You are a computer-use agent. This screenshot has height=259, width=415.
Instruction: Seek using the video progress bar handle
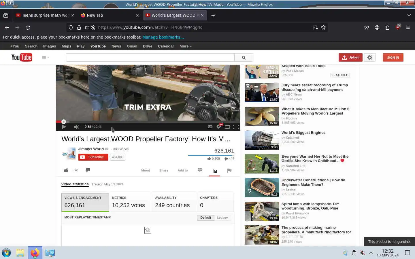[x=64, y=122]
